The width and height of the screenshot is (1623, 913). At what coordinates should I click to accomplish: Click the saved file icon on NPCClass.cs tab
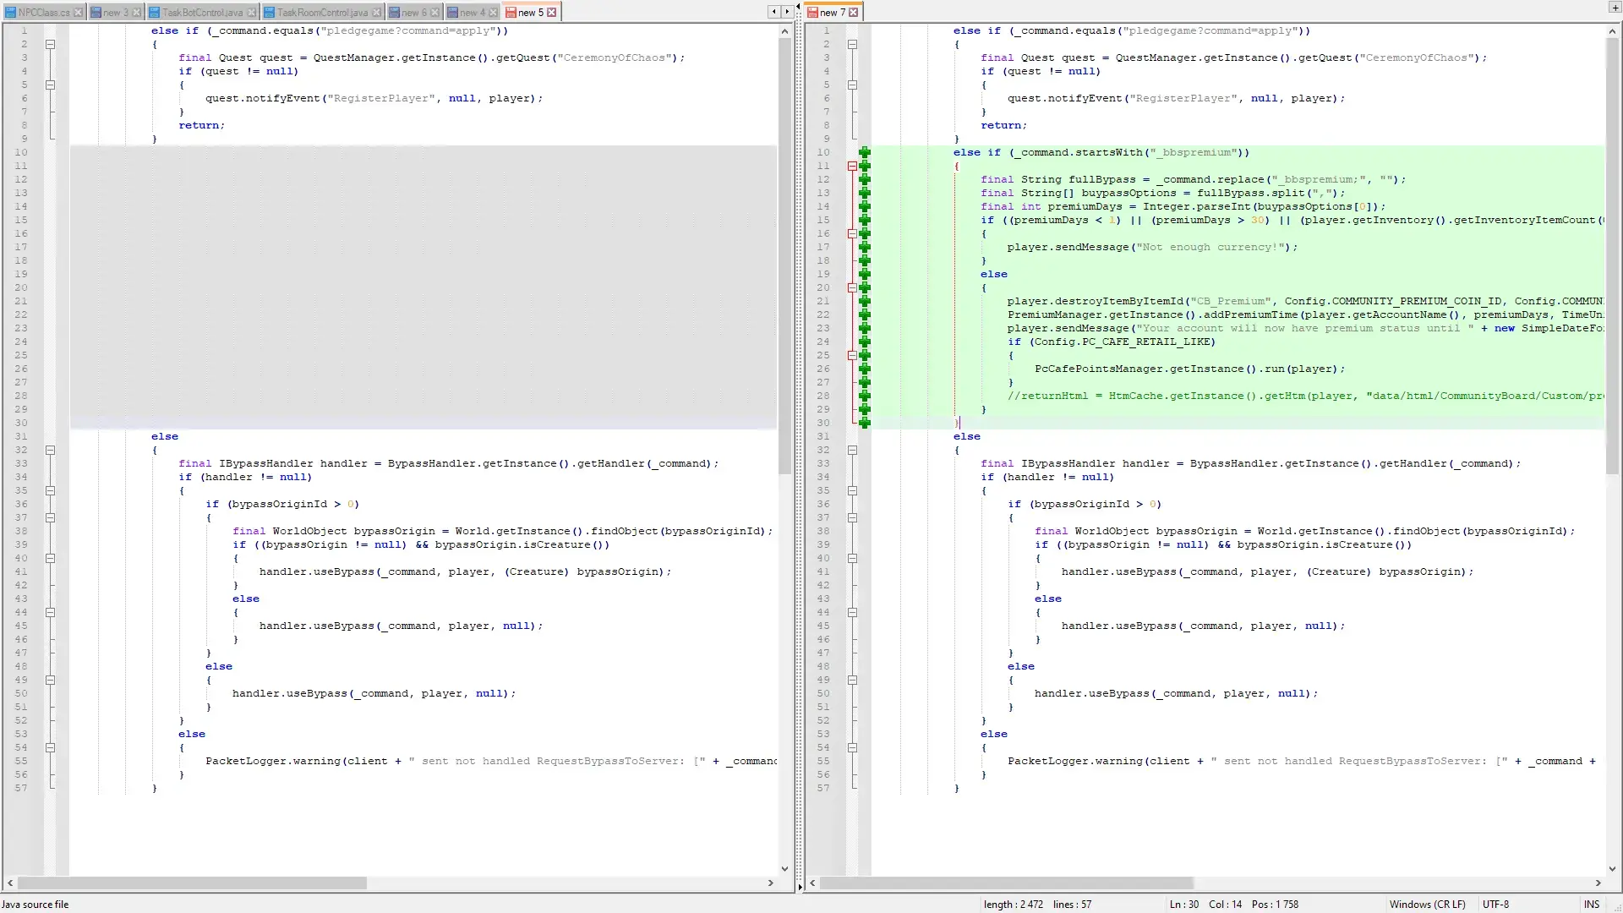(11, 13)
